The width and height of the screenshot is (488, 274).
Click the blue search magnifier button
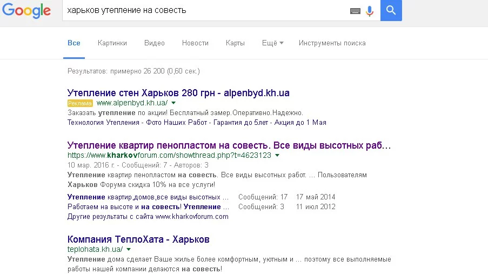(x=391, y=10)
